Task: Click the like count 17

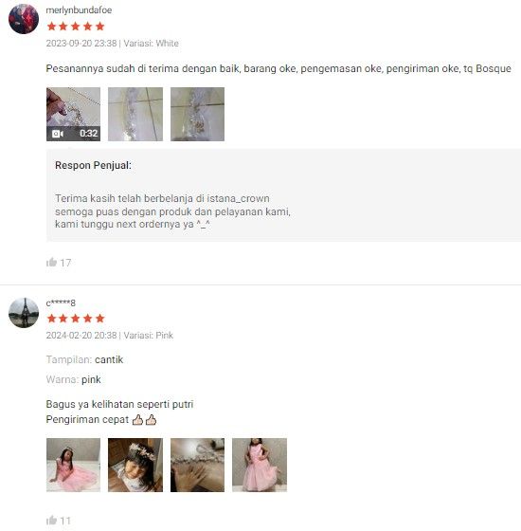Action: coord(65,263)
